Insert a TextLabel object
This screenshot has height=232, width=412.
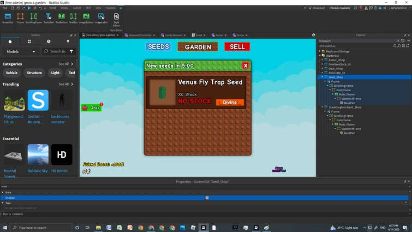click(49, 18)
